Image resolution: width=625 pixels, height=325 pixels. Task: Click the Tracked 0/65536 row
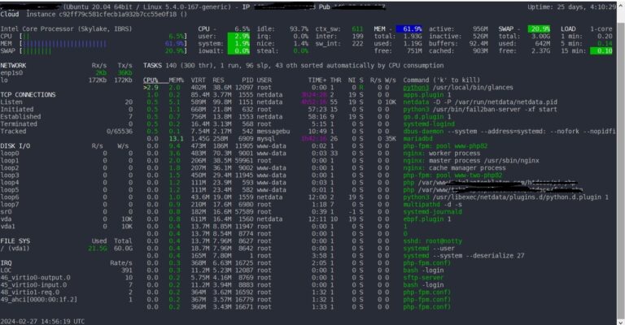pos(66,132)
